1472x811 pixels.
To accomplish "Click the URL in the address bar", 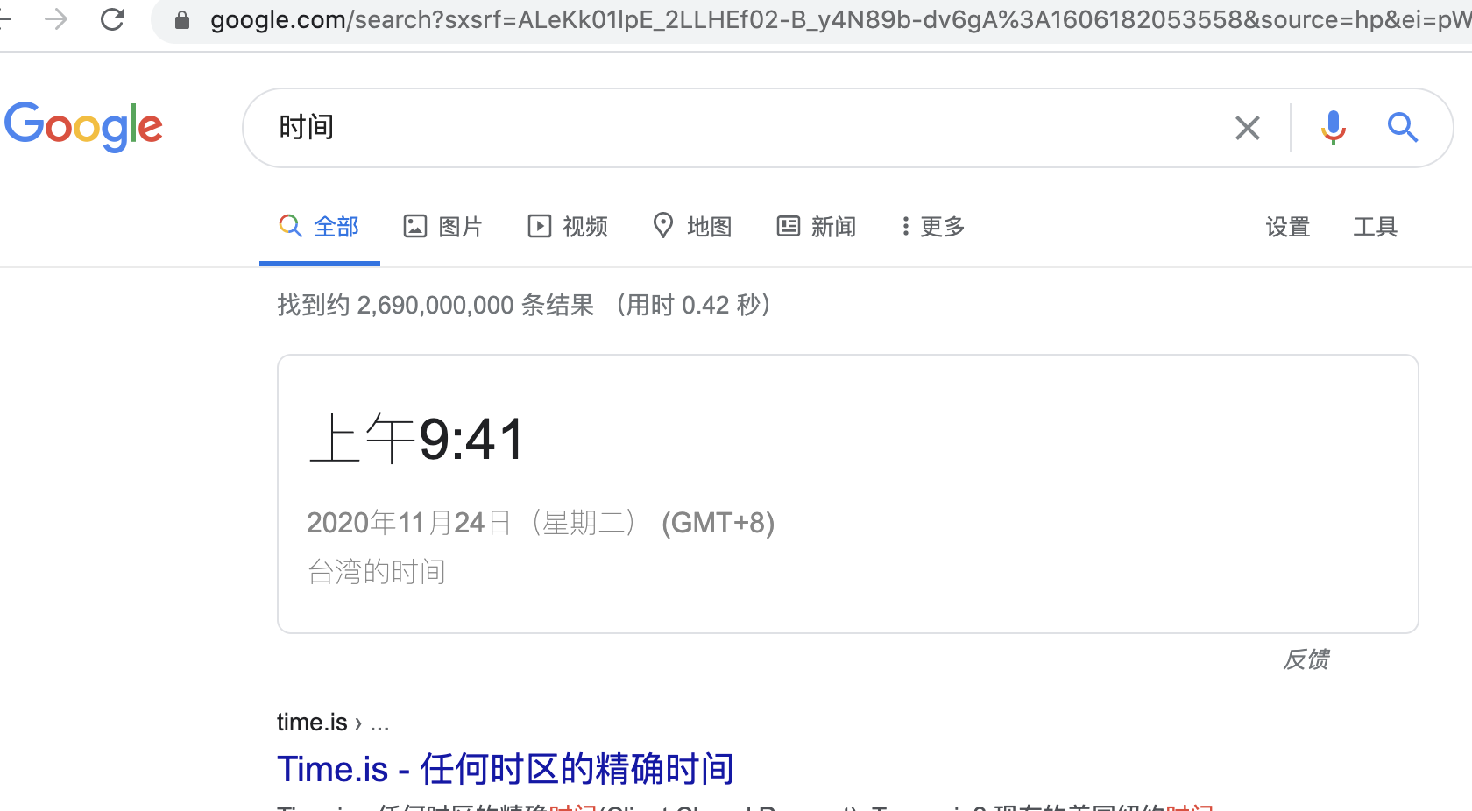I will tap(839, 19).
